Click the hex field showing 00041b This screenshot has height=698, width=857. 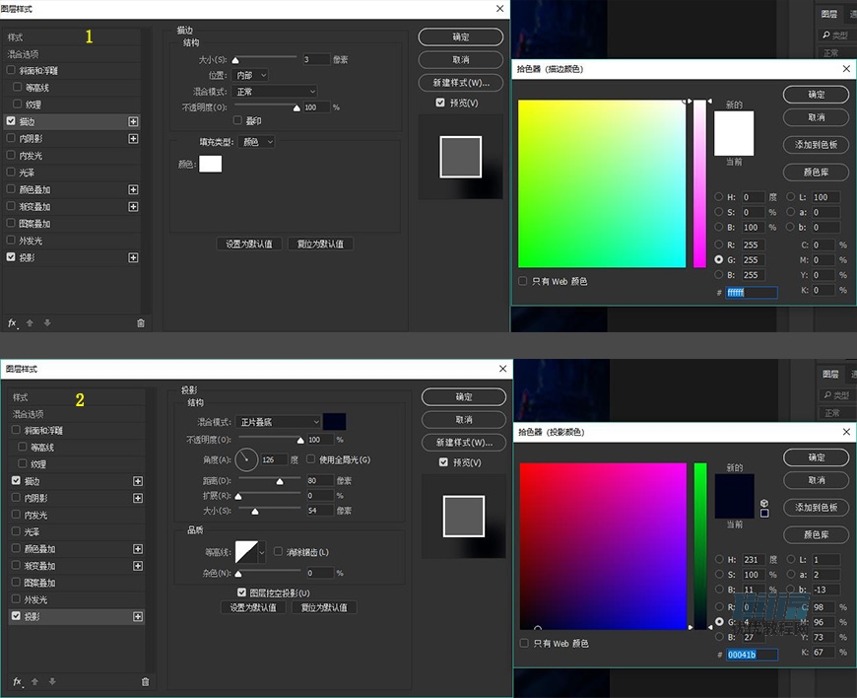pos(752,655)
